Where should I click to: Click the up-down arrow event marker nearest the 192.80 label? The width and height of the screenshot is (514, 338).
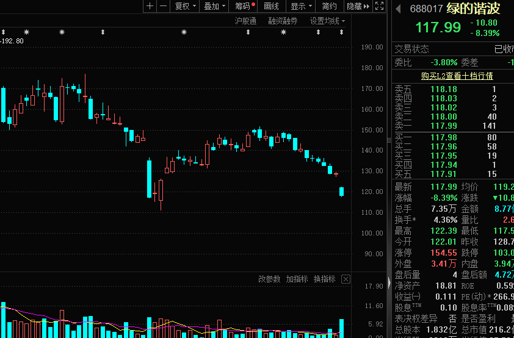tap(3, 32)
